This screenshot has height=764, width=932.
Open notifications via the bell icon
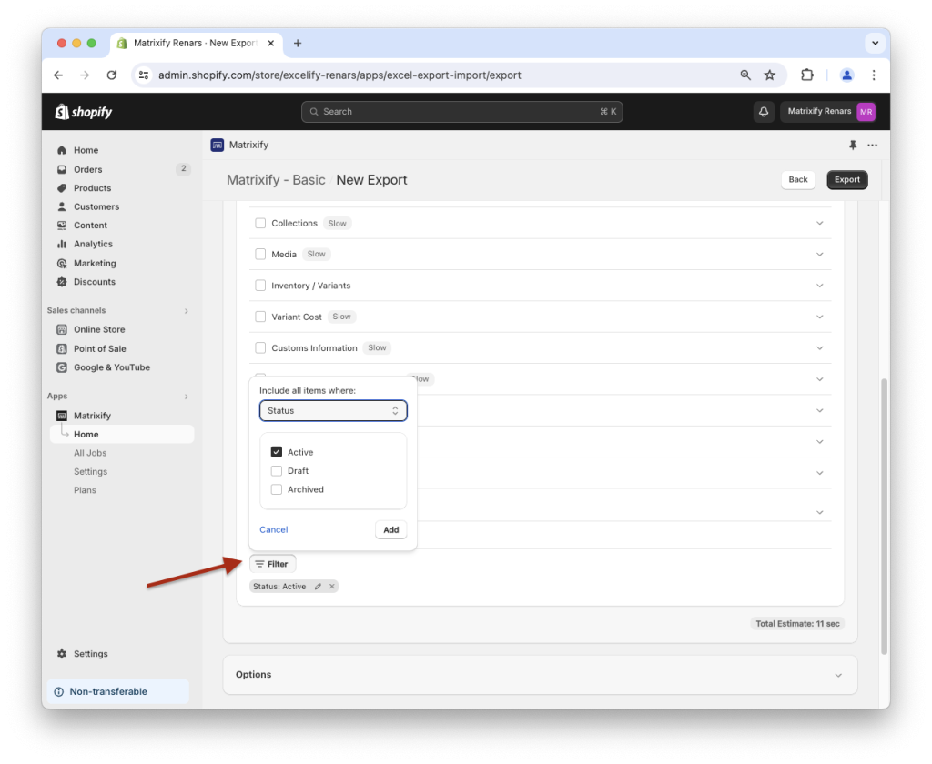pos(764,111)
